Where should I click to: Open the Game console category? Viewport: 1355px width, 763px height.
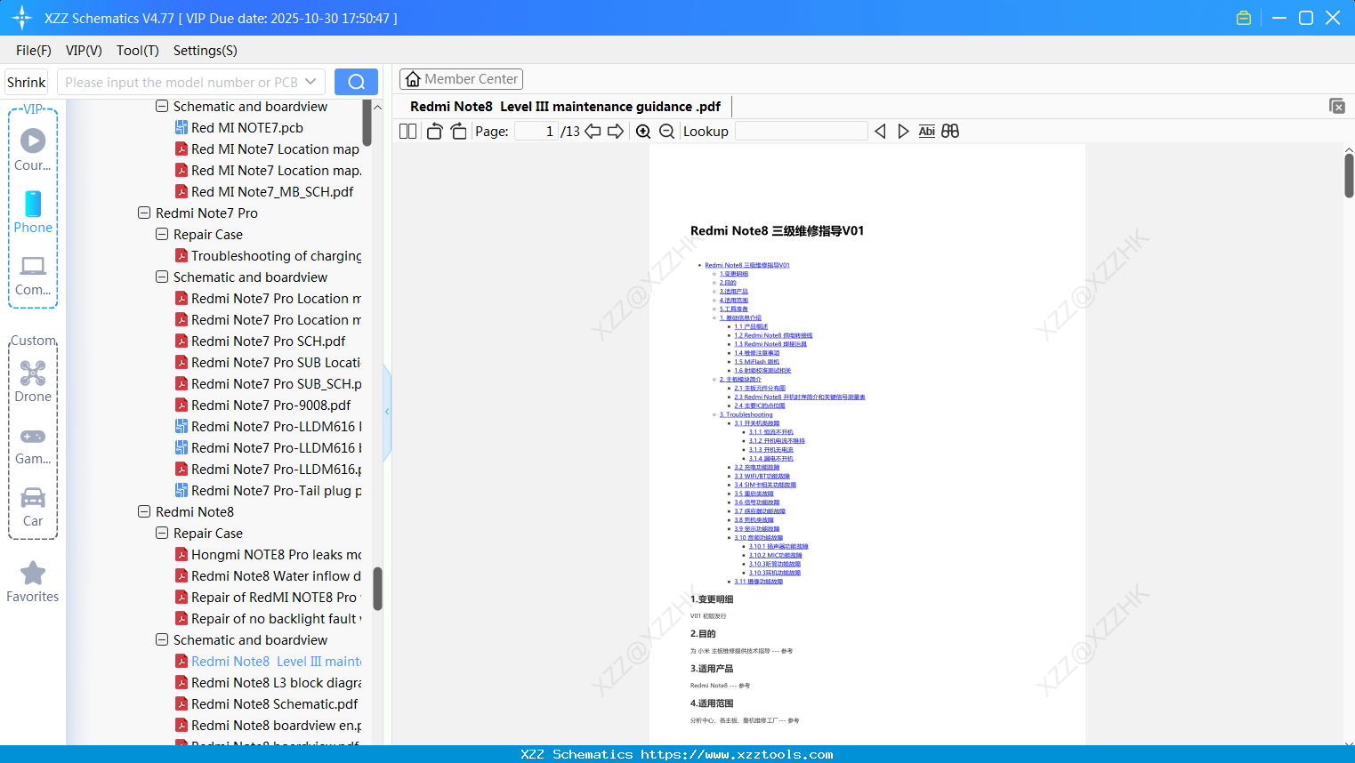33,446
